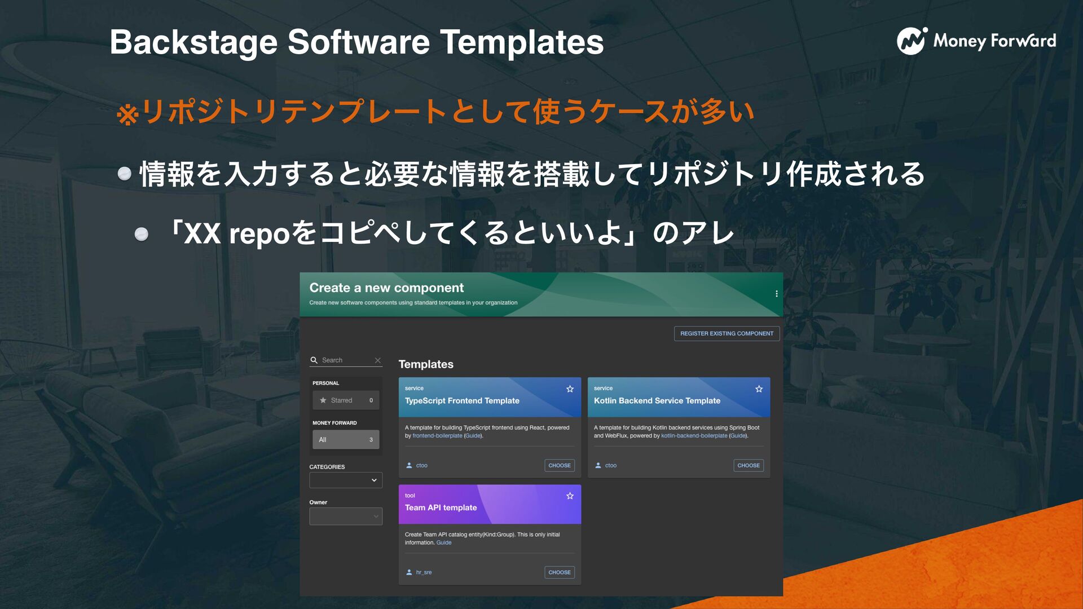Select the Starred filter
The height and width of the screenshot is (609, 1083).
pos(346,400)
